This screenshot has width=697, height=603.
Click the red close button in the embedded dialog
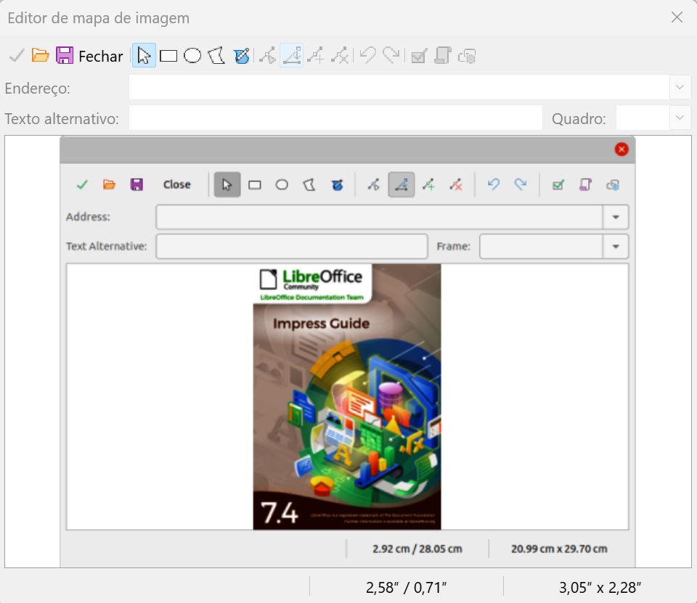pyautogui.click(x=621, y=149)
